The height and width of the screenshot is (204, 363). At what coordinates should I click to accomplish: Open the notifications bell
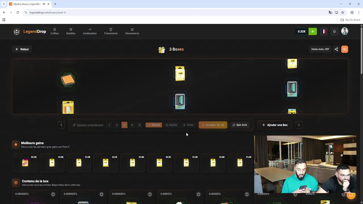[x=334, y=31]
